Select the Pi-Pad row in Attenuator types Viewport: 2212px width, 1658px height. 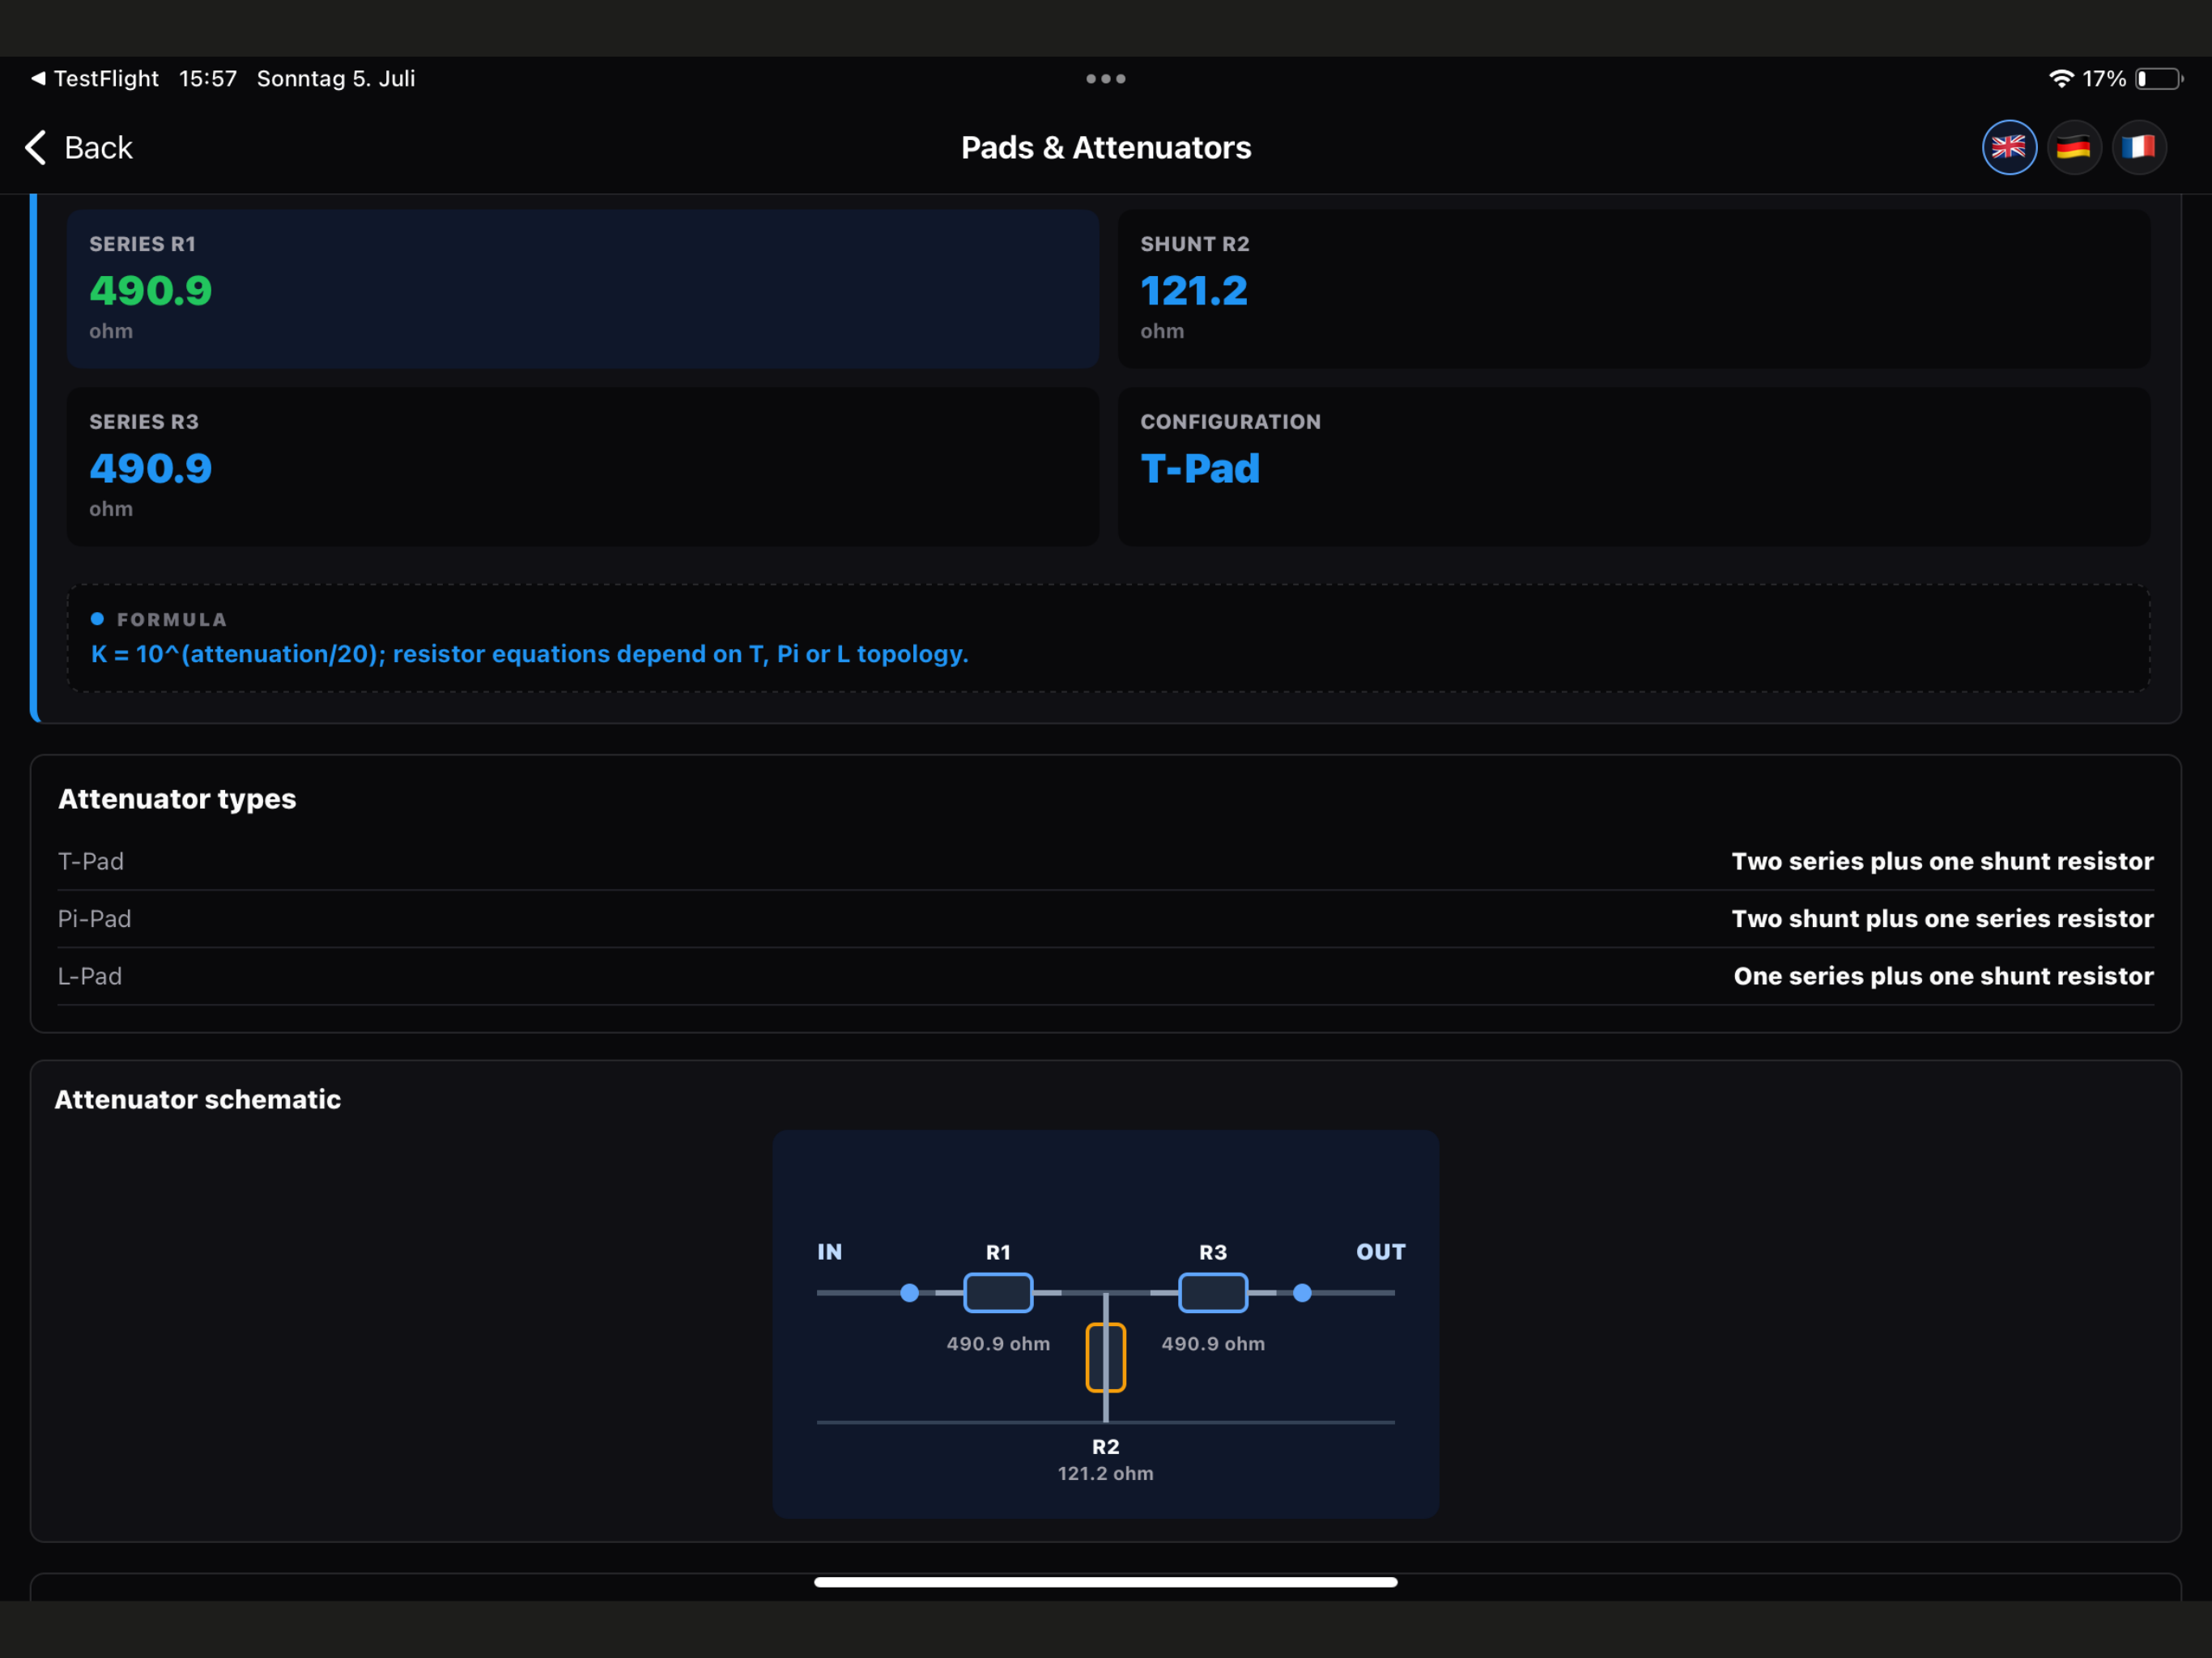[x=1106, y=918]
